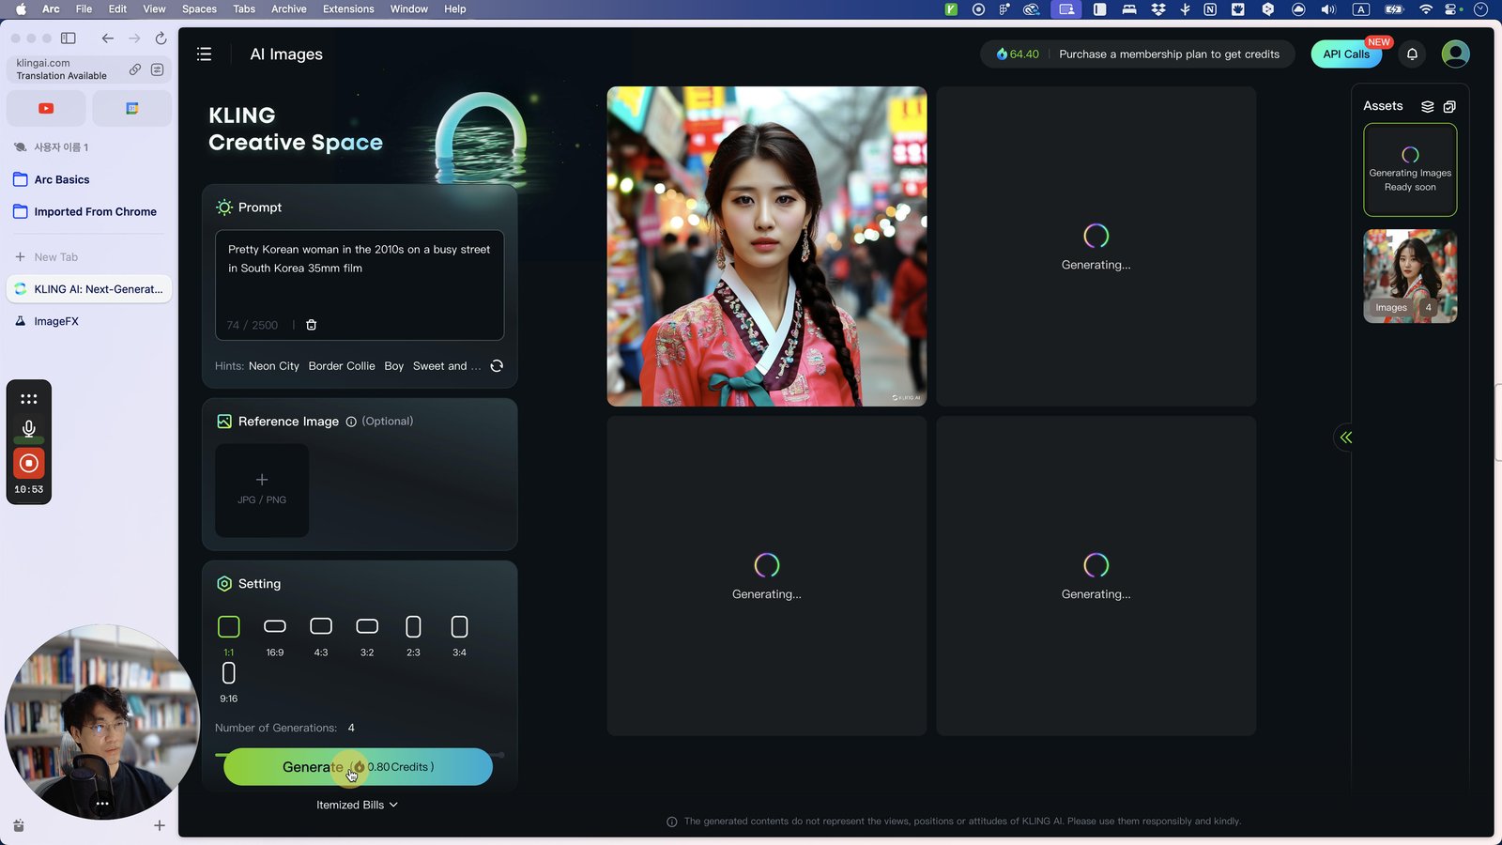The width and height of the screenshot is (1502, 845).
Task: Clear the prompt with the trash icon
Action: [x=312, y=325]
